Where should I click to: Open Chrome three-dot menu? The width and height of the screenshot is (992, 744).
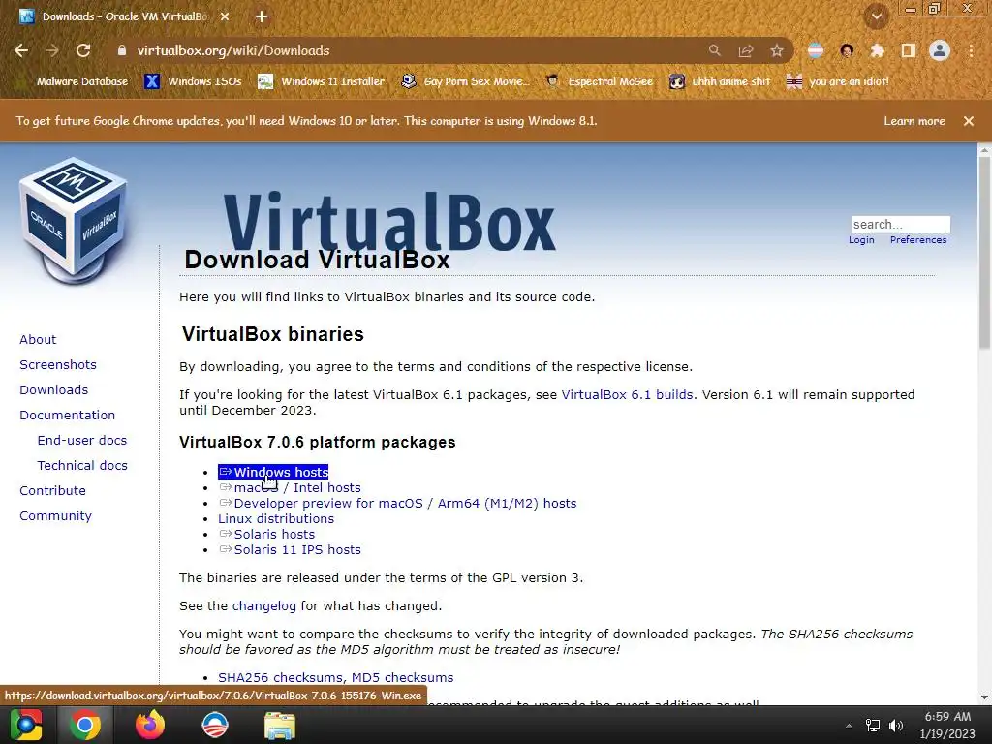click(x=971, y=50)
